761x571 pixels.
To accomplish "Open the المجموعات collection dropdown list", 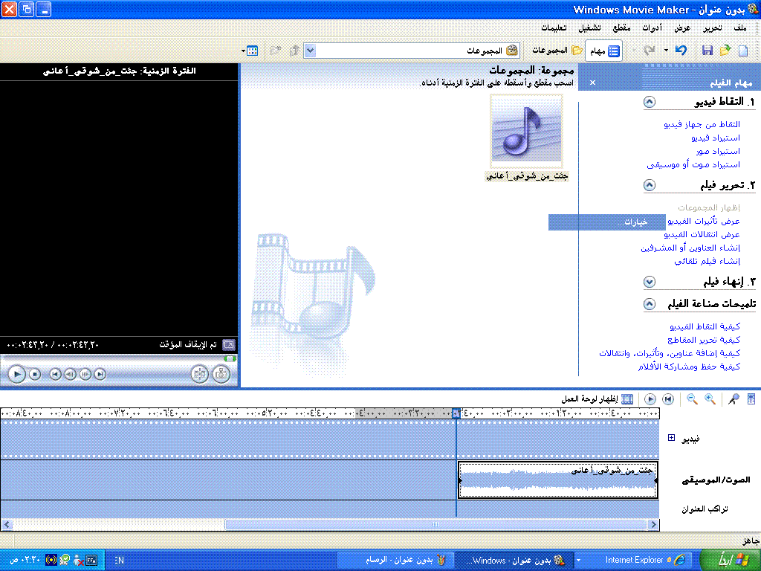I will [311, 51].
